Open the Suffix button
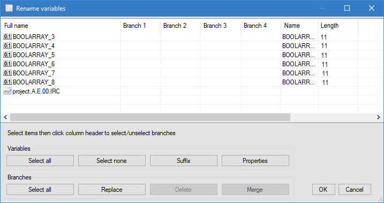The width and height of the screenshot is (384, 203). pos(184,161)
